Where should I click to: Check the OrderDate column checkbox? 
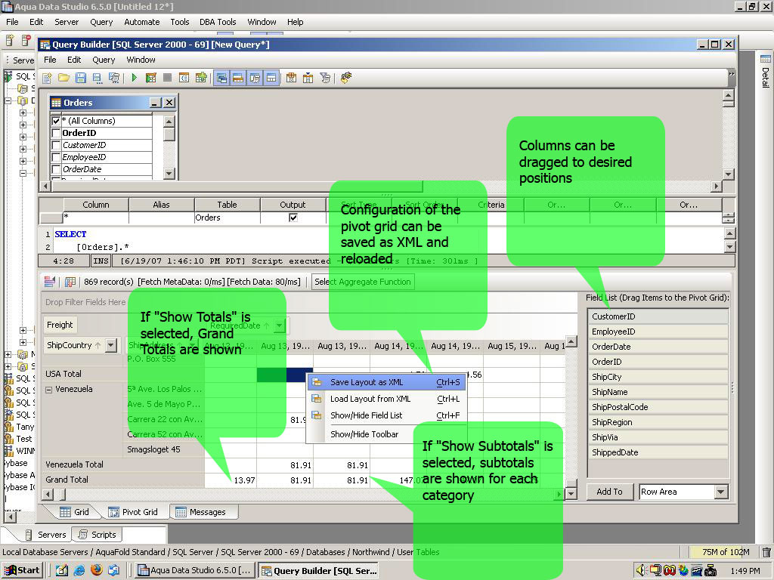coord(56,169)
